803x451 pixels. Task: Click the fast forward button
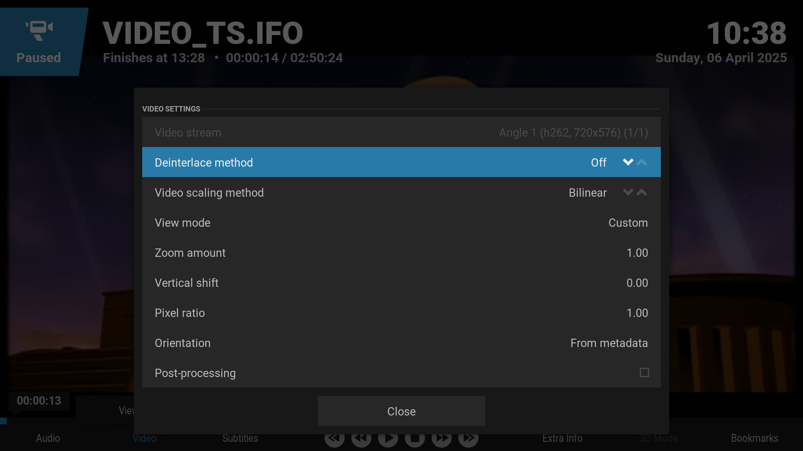pos(442,438)
